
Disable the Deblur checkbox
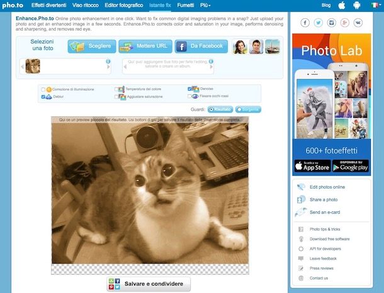point(43,97)
